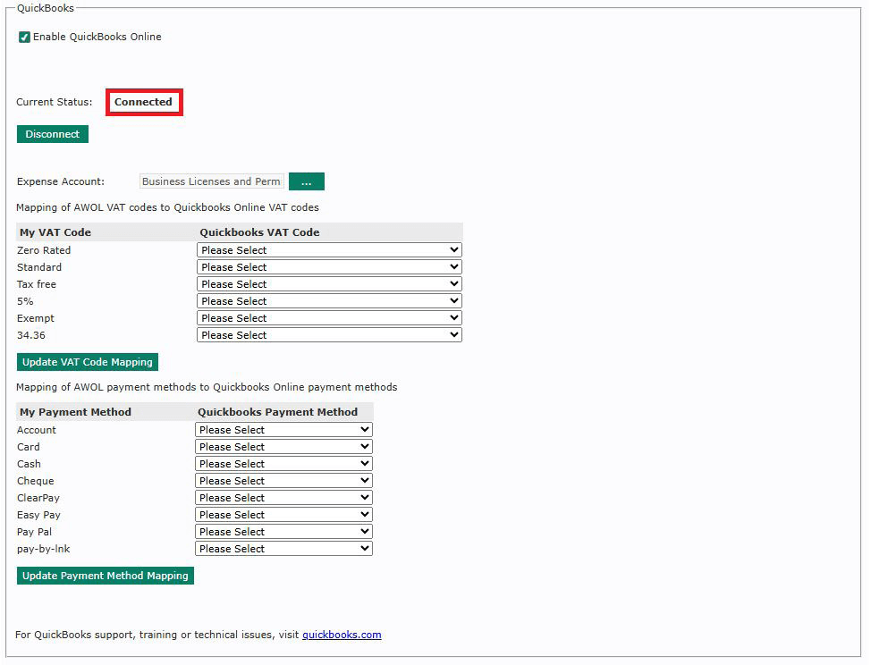Image resolution: width=871 pixels, height=665 pixels.
Task: Click the My Payment Method header
Action: [75, 412]
